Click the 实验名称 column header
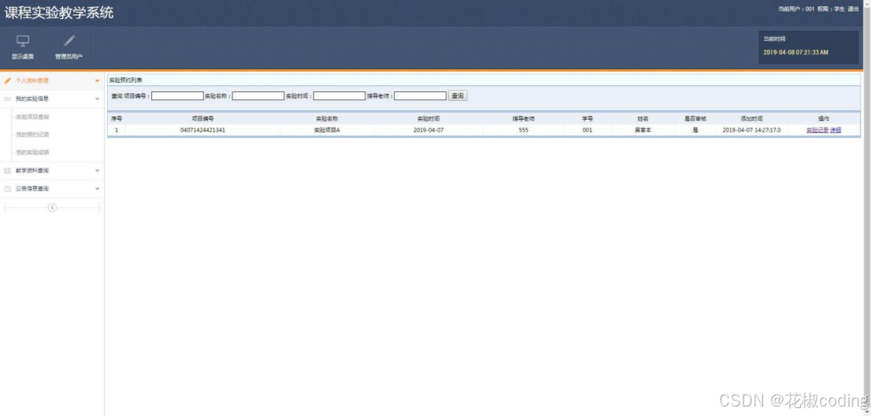 (327, 119)
